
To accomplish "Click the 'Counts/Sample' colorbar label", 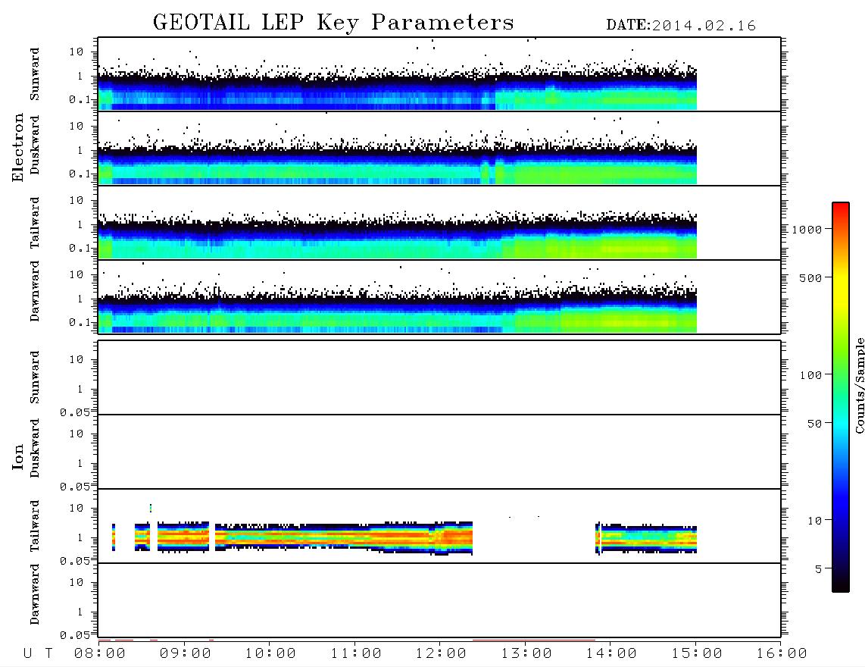I will click(x=859, y=385).
